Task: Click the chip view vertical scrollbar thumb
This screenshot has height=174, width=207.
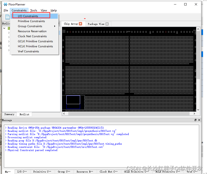Action: click(x=198, y=55)
